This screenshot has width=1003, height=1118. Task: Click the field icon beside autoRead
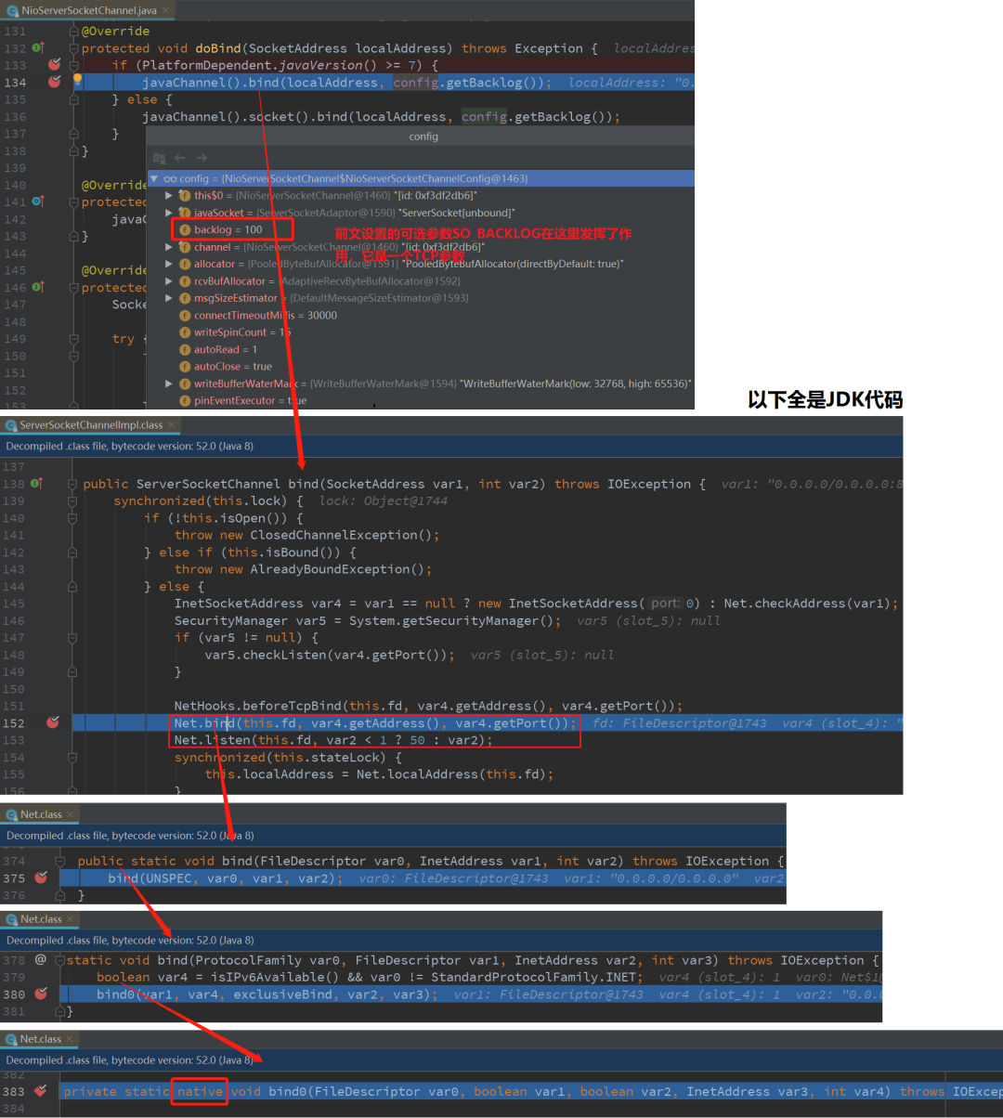[185, 350]
